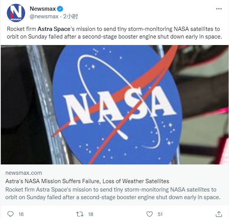Click the retweet count 18
Screen dimensions: 229x219
point(91,214)
